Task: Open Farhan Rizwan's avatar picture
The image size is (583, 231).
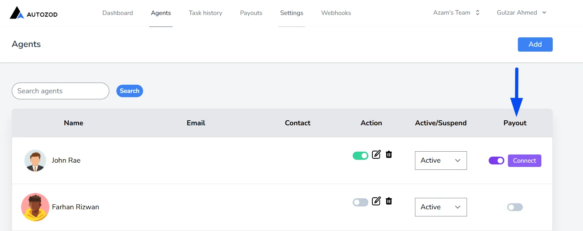Action: coord(35,207)
